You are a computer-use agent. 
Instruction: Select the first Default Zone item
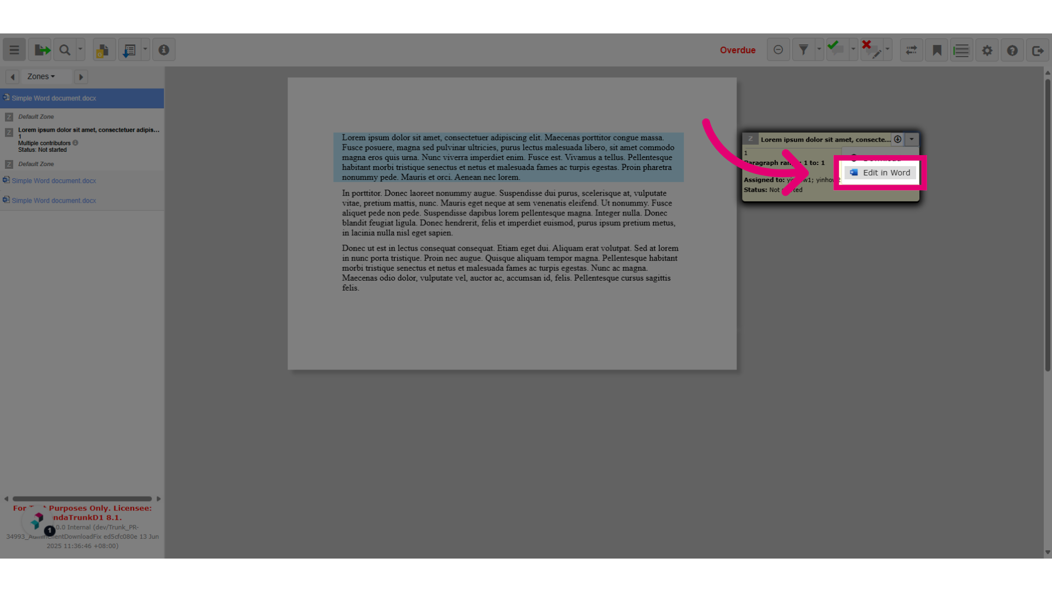point(36,117)
